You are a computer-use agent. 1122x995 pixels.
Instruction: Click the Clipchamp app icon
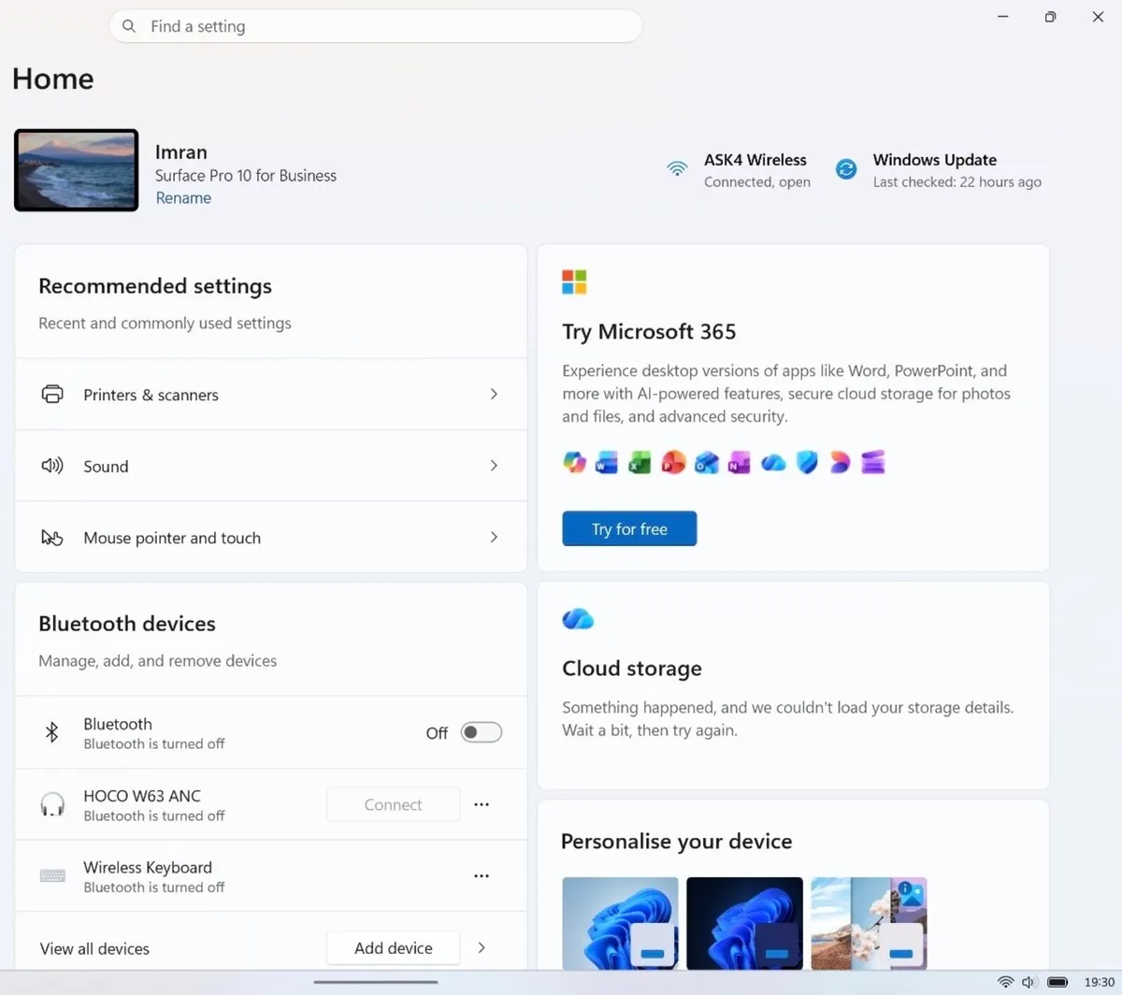pyautogui.click(x=840, y=462)
